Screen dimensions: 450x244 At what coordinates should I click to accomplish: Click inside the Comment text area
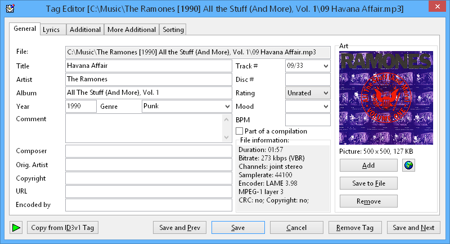pos(145,128)
